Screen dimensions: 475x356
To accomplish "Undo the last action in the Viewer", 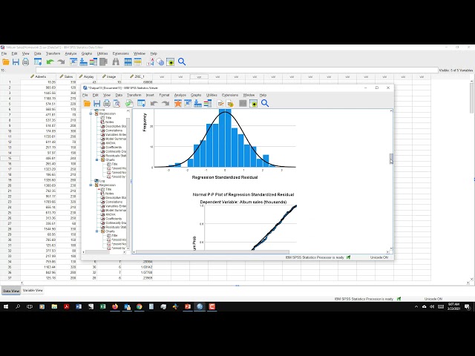I will tap(154, 104).
